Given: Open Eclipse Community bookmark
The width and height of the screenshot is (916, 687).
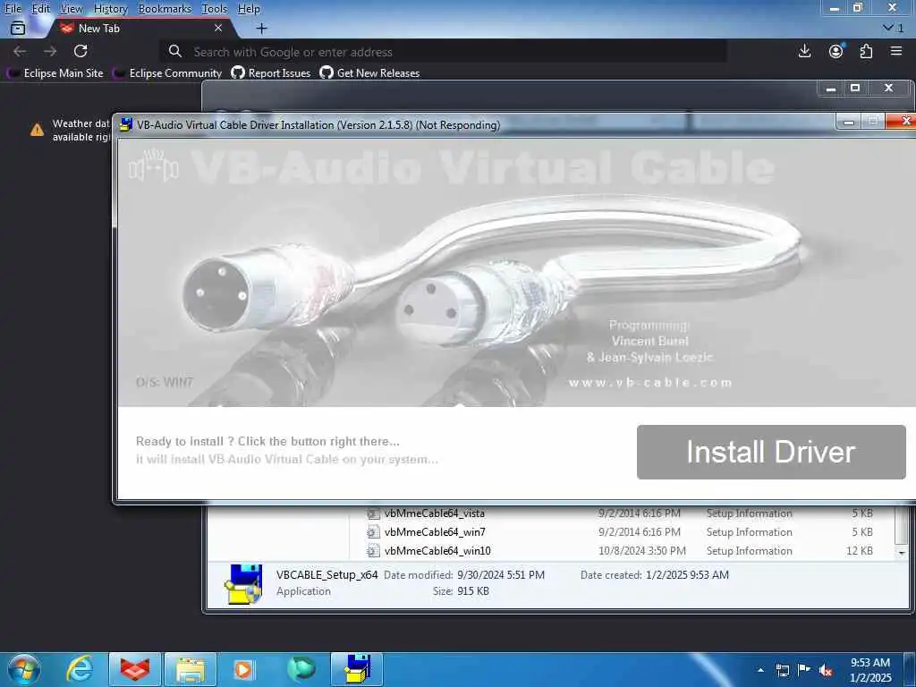Looking at the screenshot, I should 168,73.
